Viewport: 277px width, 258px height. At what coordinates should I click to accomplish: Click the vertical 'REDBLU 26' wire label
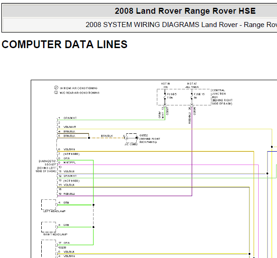point(189,115)
